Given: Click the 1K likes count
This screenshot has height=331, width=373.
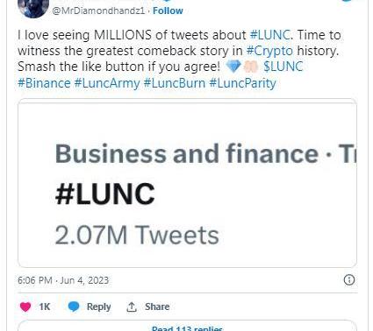Looking at the screenshot, I should coord(45,306).
